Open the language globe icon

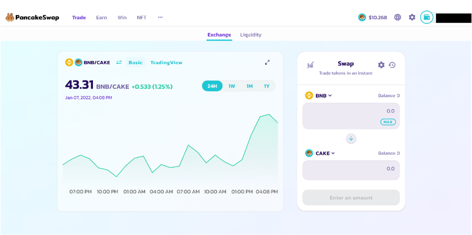(x=398, y=17)
